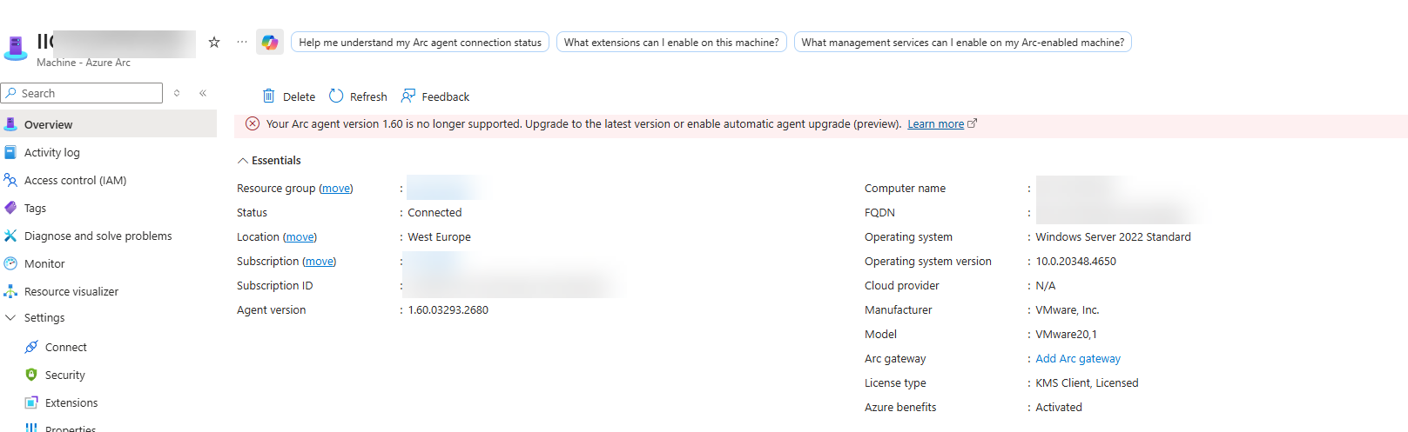
Task: Click the Feedback person icon
Action: pyautogui.click(x=408, y=96)
